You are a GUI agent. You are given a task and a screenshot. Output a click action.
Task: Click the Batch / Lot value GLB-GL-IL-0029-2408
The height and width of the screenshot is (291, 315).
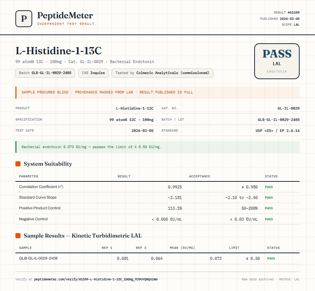coord(279,119)
